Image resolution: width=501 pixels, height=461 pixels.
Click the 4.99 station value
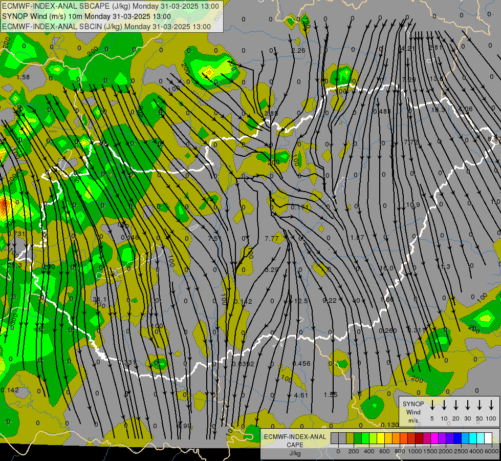tap(184, 426)
